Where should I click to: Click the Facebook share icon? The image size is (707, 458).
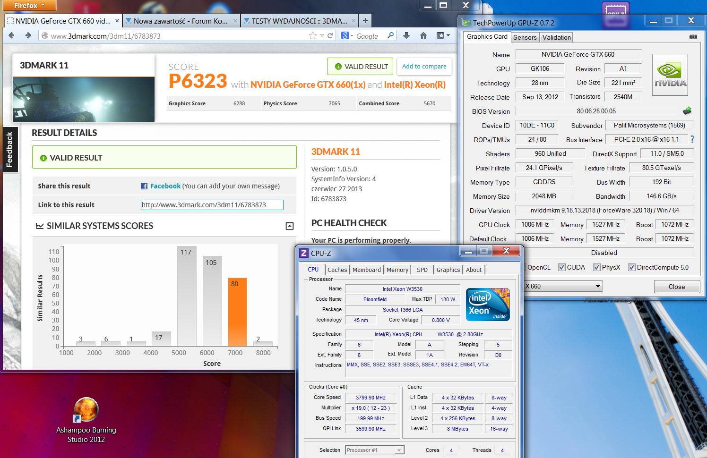[x=144, y=186]
